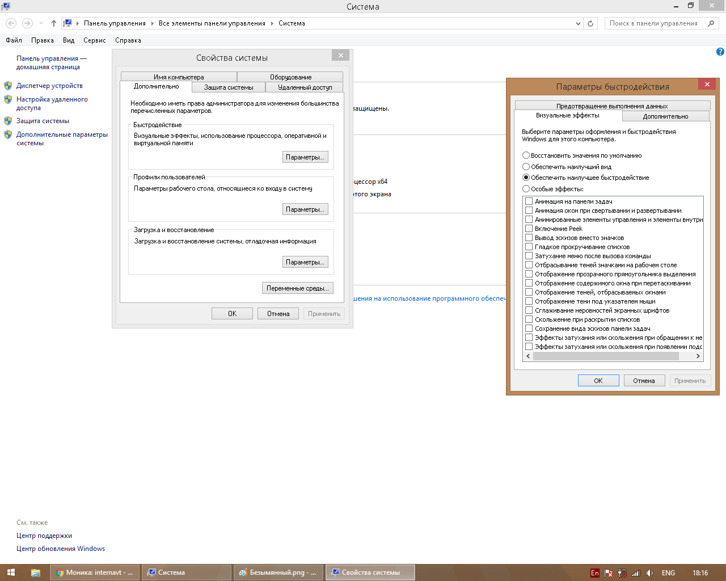
Task: Open the Windows Start button
Action: [11, 572]
